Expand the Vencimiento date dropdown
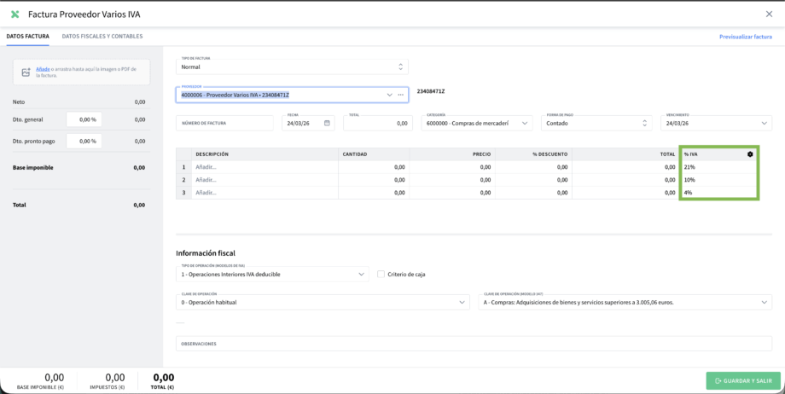The image size is (785, 394). pyautogui.click(x=764, y=123)
